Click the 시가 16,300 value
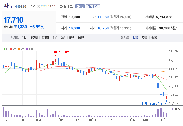 click(74, 28)
